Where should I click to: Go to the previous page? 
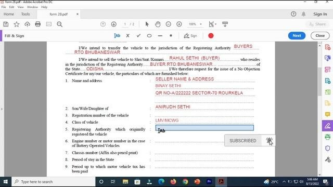tap(103, 24)
